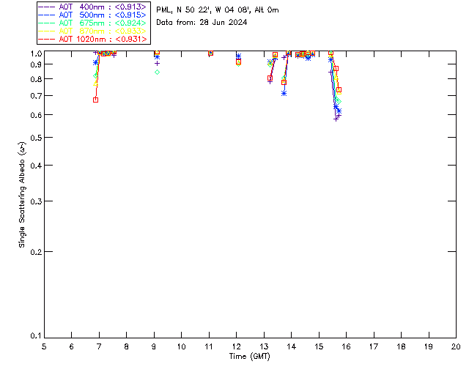Viewport: 469px width, 375px height.
Task: Click the x-axis label 20
Action: (456, 346)
